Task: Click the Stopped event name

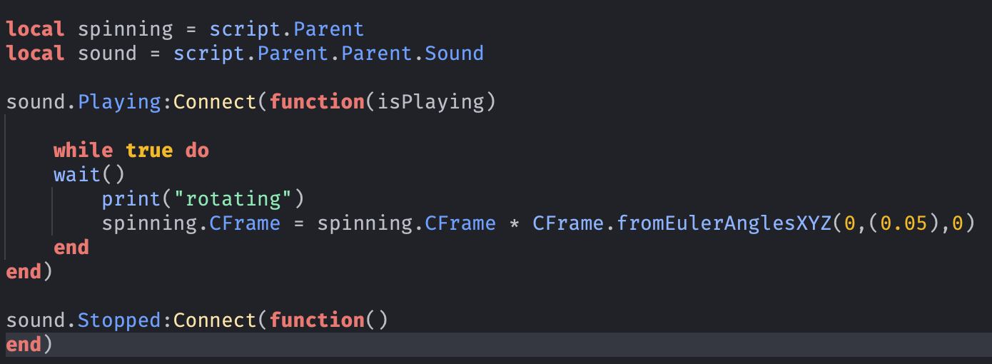Action: coord(119,320)
